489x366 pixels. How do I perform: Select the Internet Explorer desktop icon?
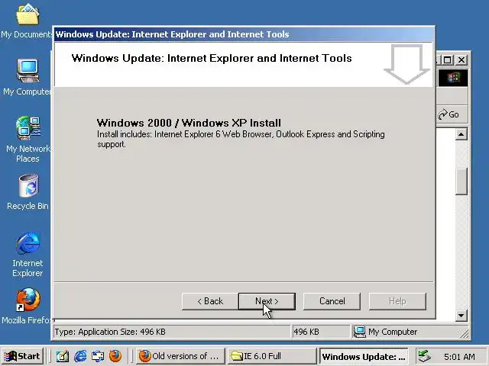(28, 254)
